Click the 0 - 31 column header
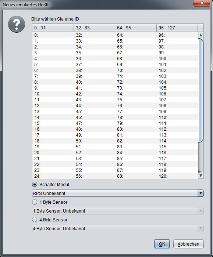This screenshot has width=213, height=257. pyautogui.click(x=53, y=28)
